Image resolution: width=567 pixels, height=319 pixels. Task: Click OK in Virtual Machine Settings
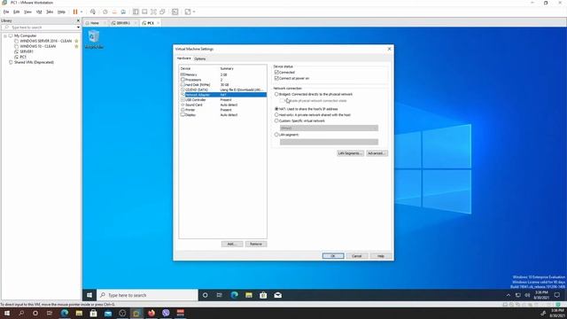pos(333,256)
